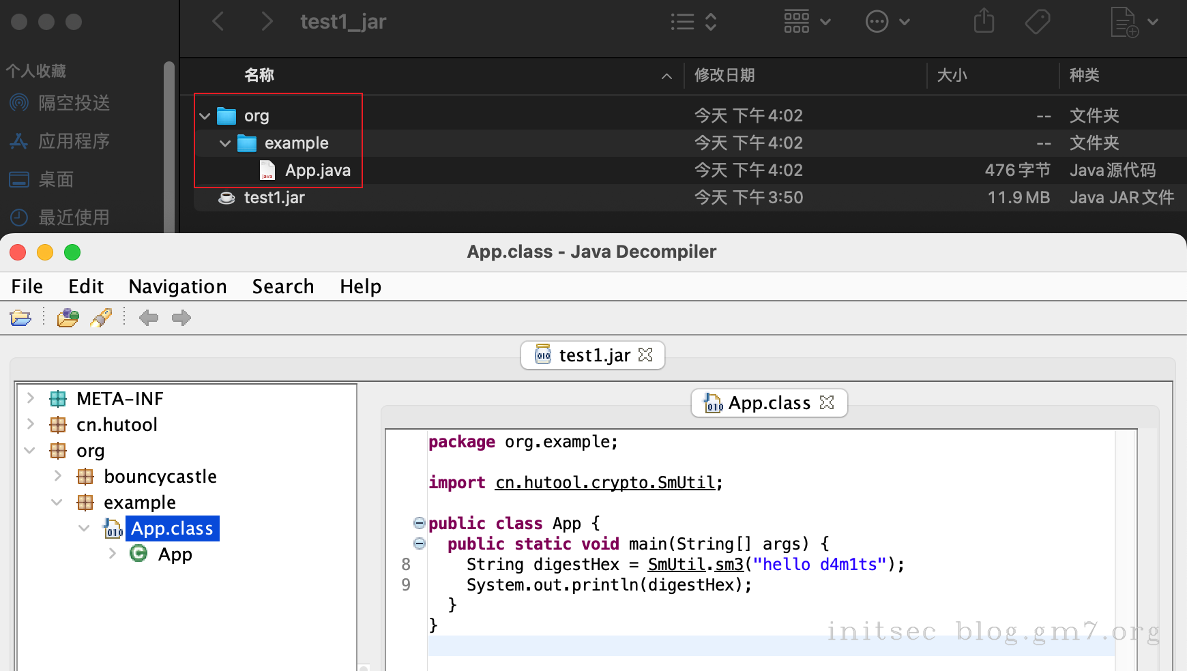Close the App.class tab
Viewport: 1187px width, 671px height.
click(x=827, y=403)
